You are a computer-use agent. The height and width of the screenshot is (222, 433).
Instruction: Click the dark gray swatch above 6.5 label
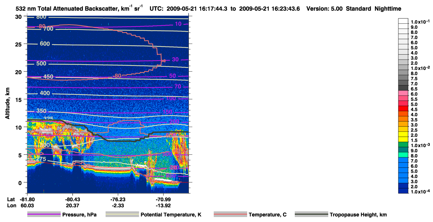[x=403, y=88]
